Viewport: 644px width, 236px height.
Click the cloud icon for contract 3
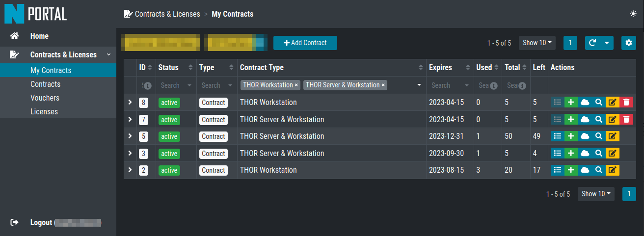tap(585, 154)
